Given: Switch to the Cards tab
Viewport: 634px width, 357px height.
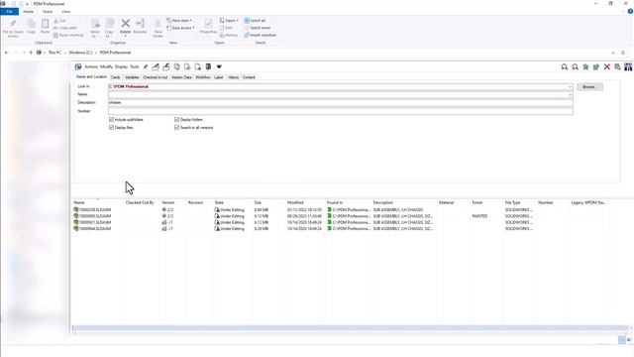Looking at the screenshot, I should point(115,77).
